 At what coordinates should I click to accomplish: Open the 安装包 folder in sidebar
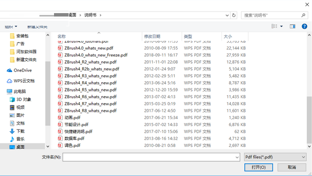22,36
